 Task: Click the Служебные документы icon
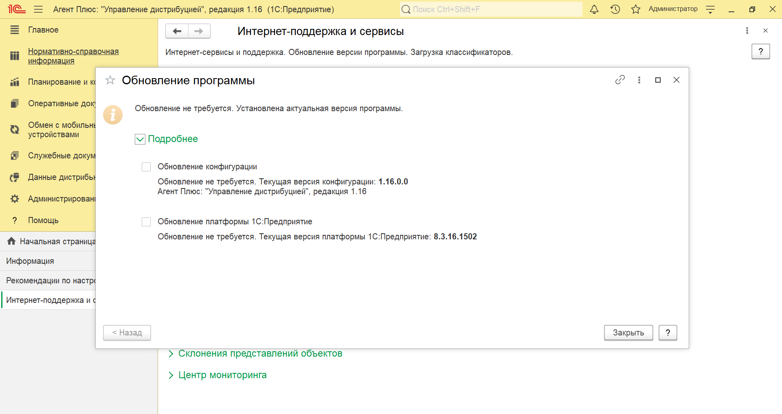15,156
